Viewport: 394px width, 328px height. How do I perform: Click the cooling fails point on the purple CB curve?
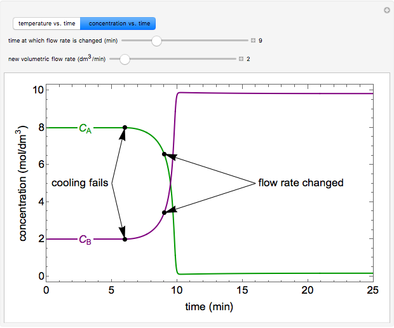coord(125,239)
